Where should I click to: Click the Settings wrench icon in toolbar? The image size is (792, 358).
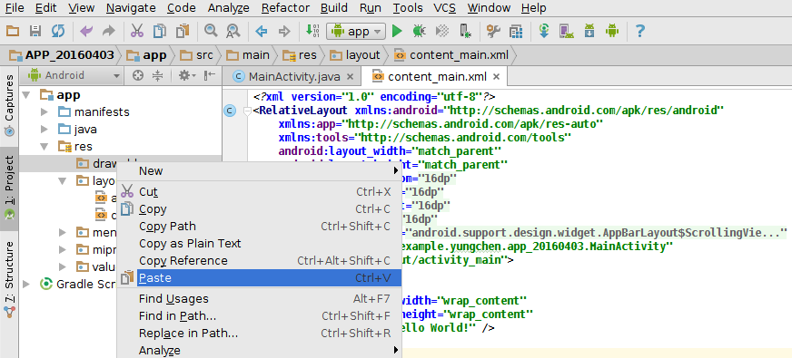coord(493,31)
